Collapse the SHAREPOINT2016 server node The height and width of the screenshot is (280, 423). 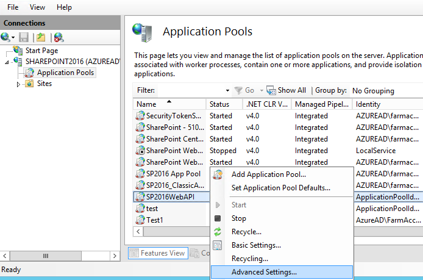click(7, 62)
